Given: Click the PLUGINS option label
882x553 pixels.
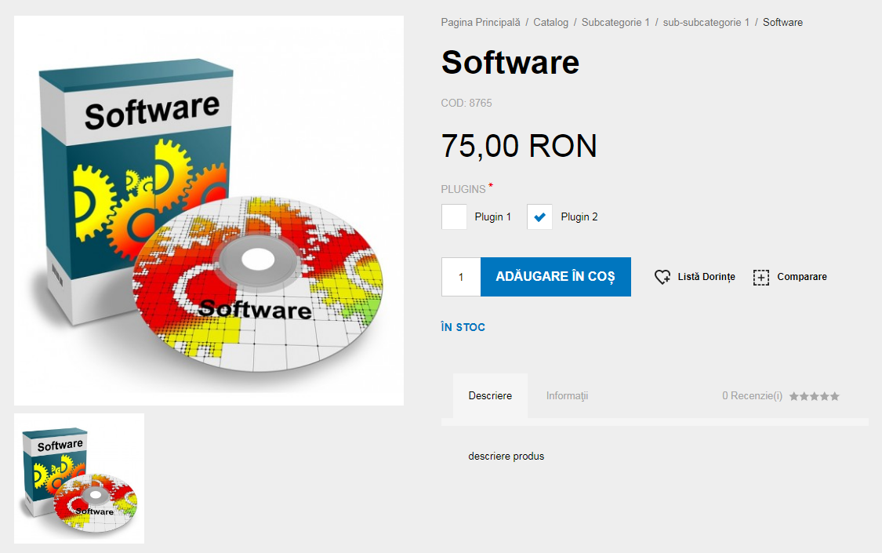Looking at the screenshot, I should pos(463,189).
